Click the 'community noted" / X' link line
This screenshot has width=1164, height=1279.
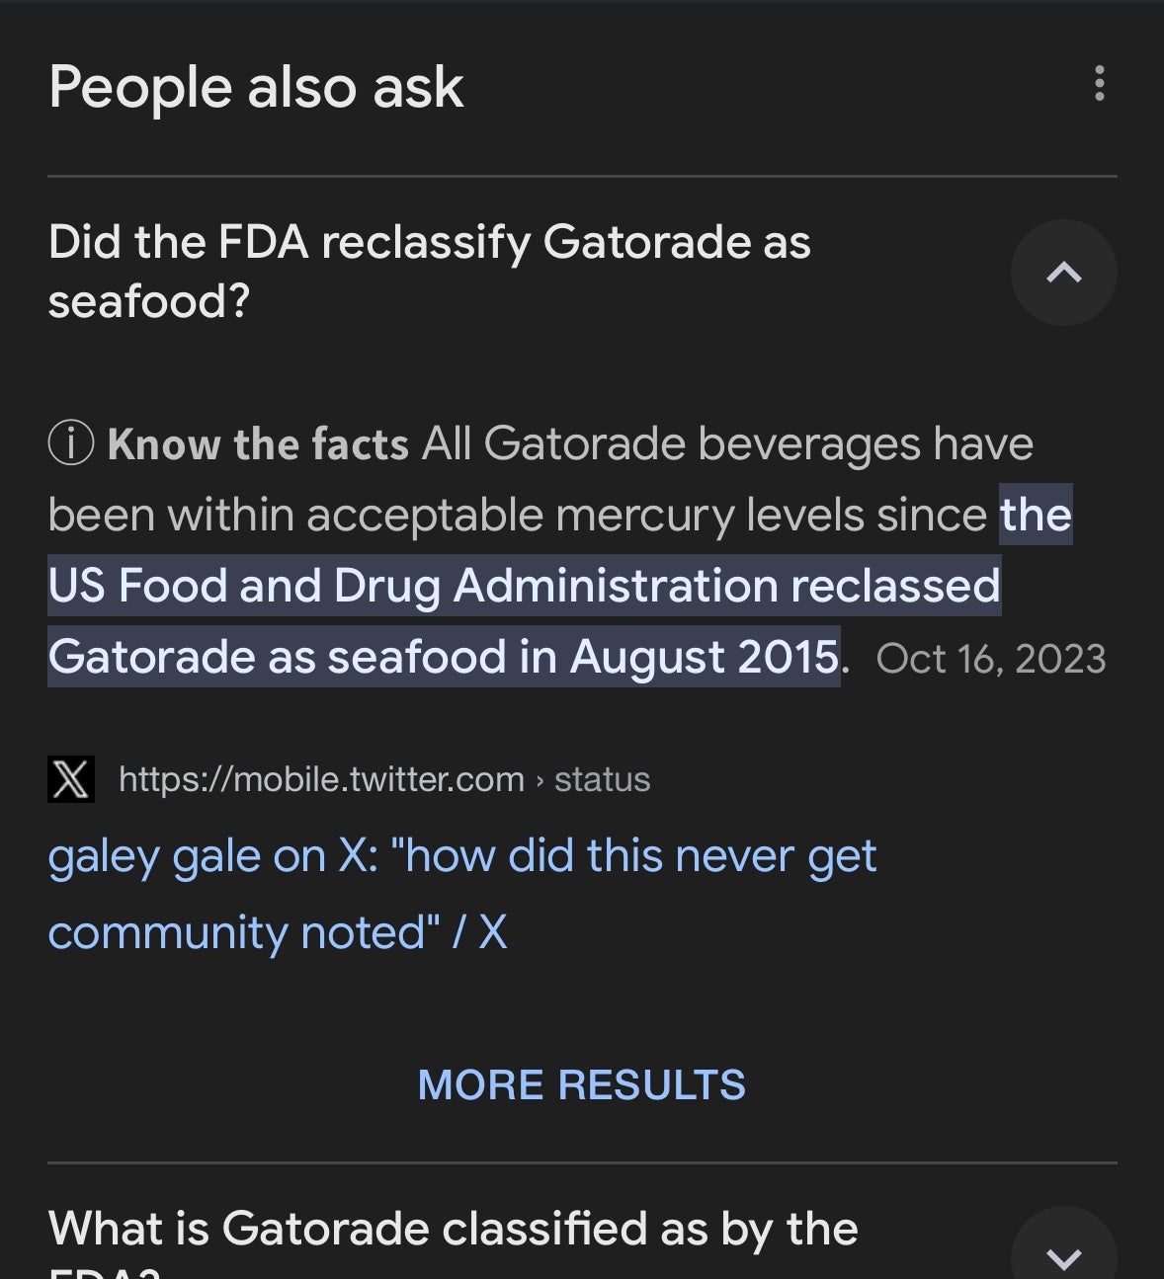tap(278, 932)
